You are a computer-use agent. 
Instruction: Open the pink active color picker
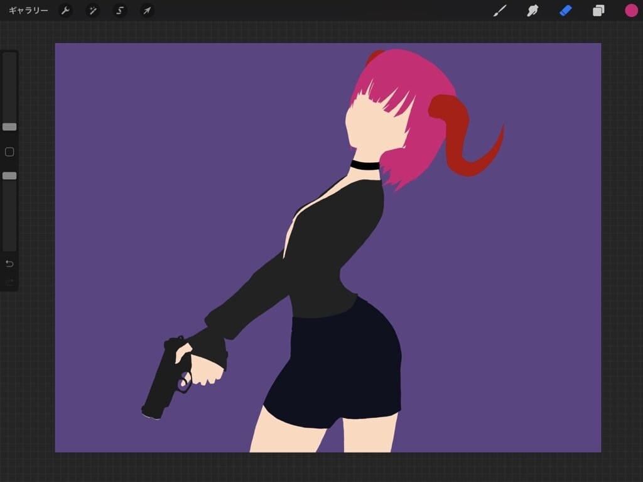click(631, 11)
